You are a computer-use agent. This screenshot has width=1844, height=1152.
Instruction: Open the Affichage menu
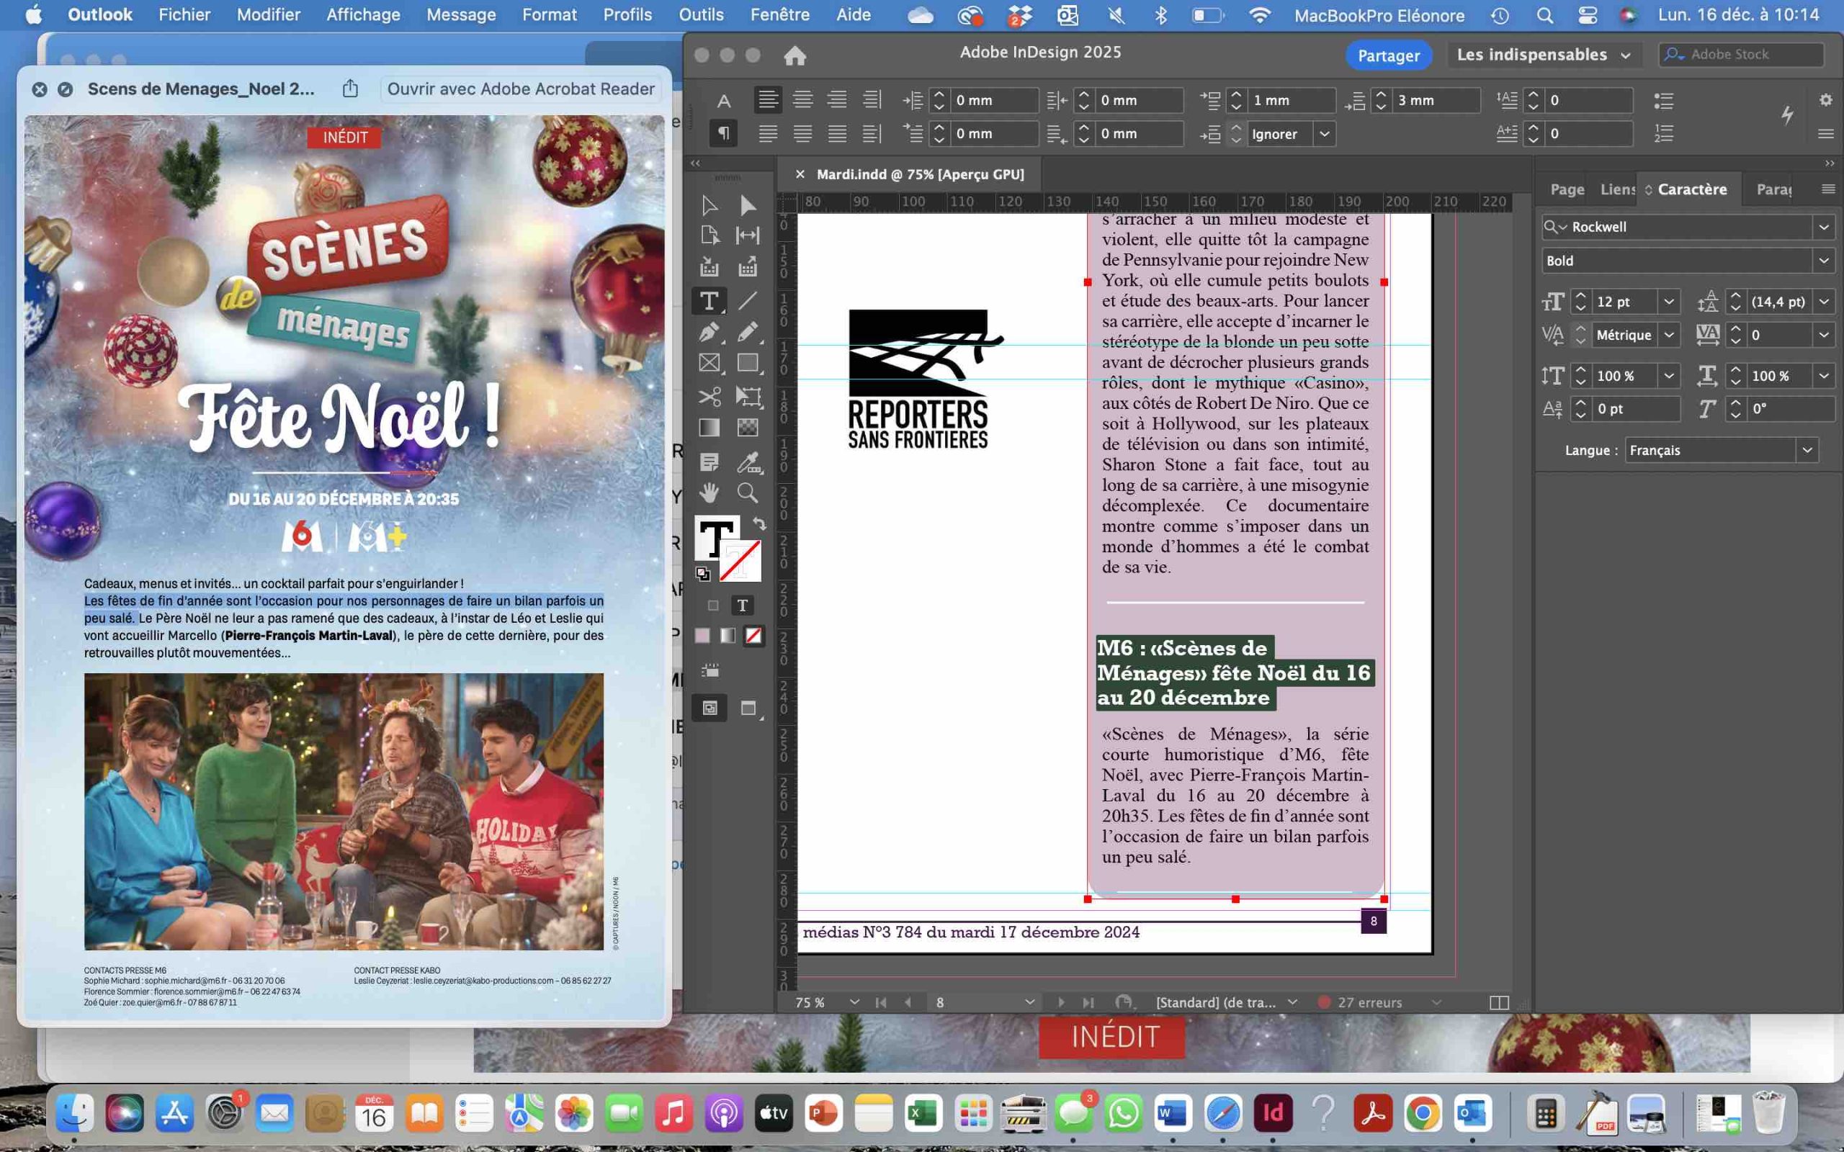[363, 14]
